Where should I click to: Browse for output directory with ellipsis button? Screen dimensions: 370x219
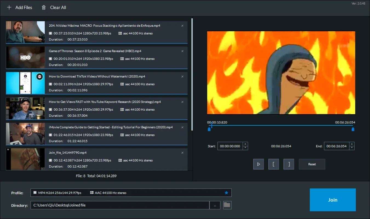215,205
